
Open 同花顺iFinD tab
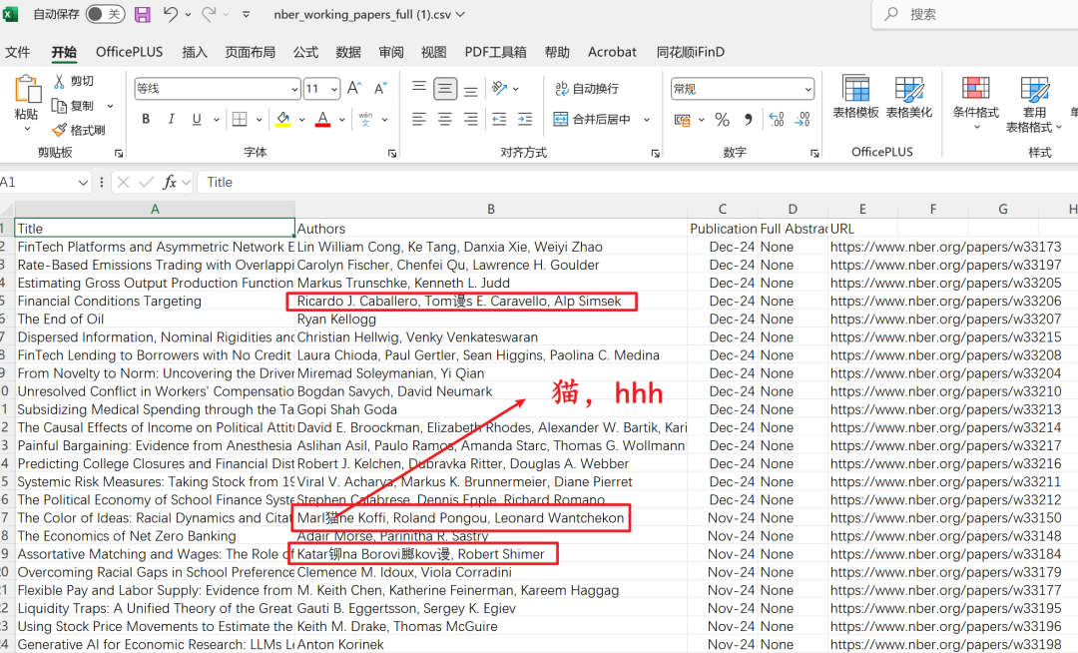pos(691,52)
